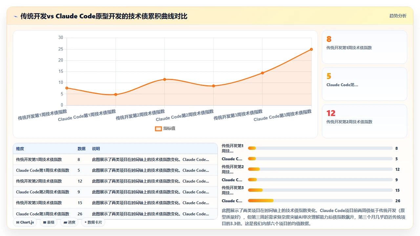
Task: Click the 数据 column header
Action: (x=81, y=149)
